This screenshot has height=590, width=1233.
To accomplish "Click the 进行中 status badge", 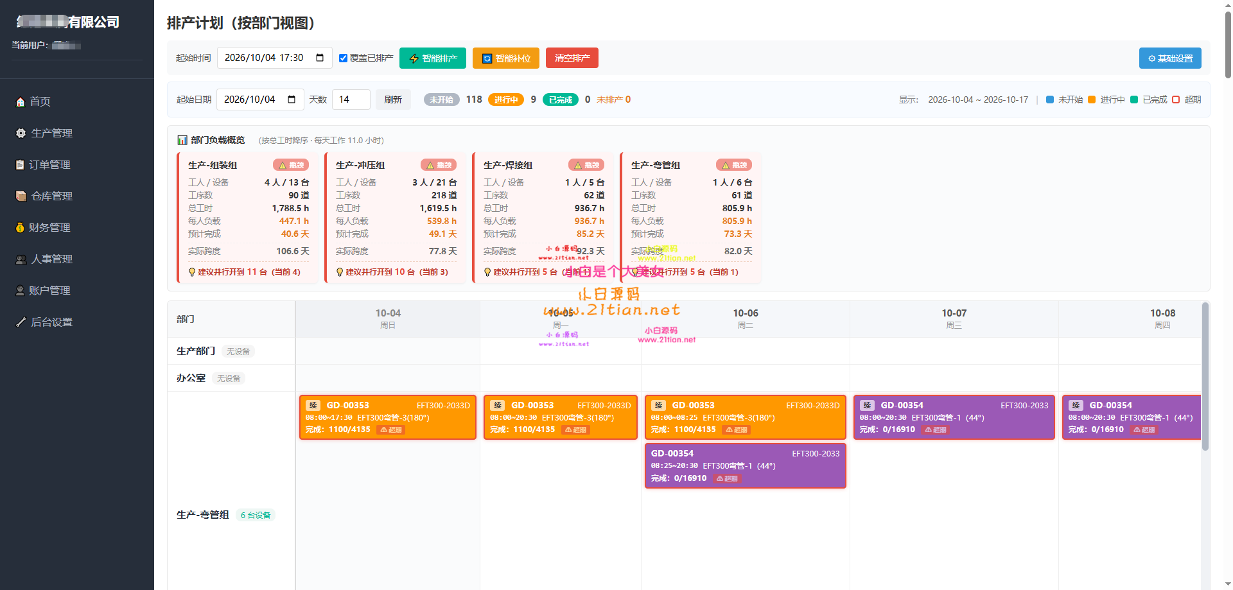I will coord(506,100).
